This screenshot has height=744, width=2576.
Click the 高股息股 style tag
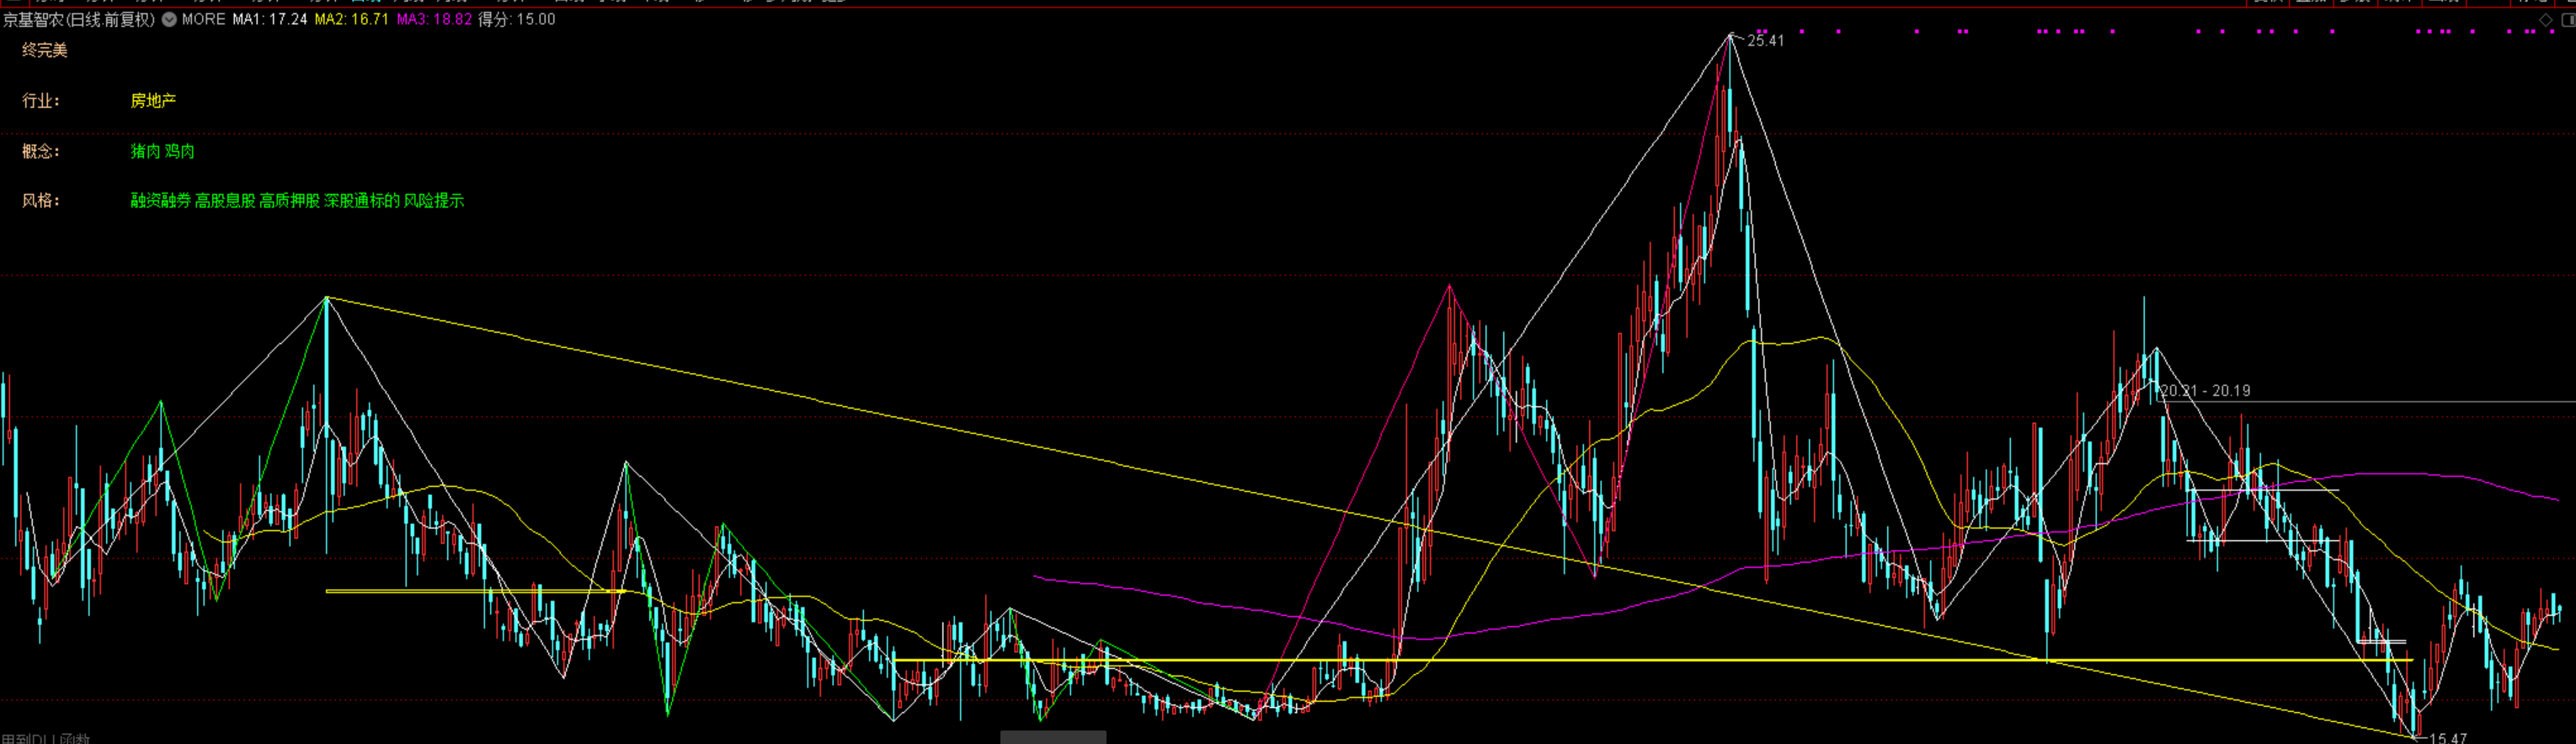click(x=225, y=201)
